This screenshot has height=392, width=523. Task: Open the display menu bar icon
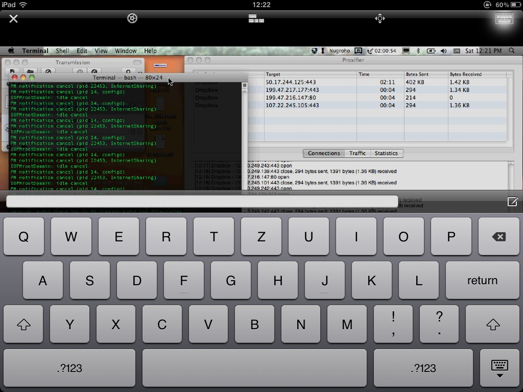click(x=406, y=51)
